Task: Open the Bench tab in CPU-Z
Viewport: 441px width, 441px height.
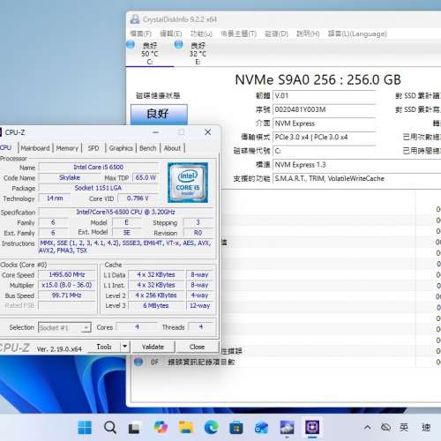Action: 148,148
